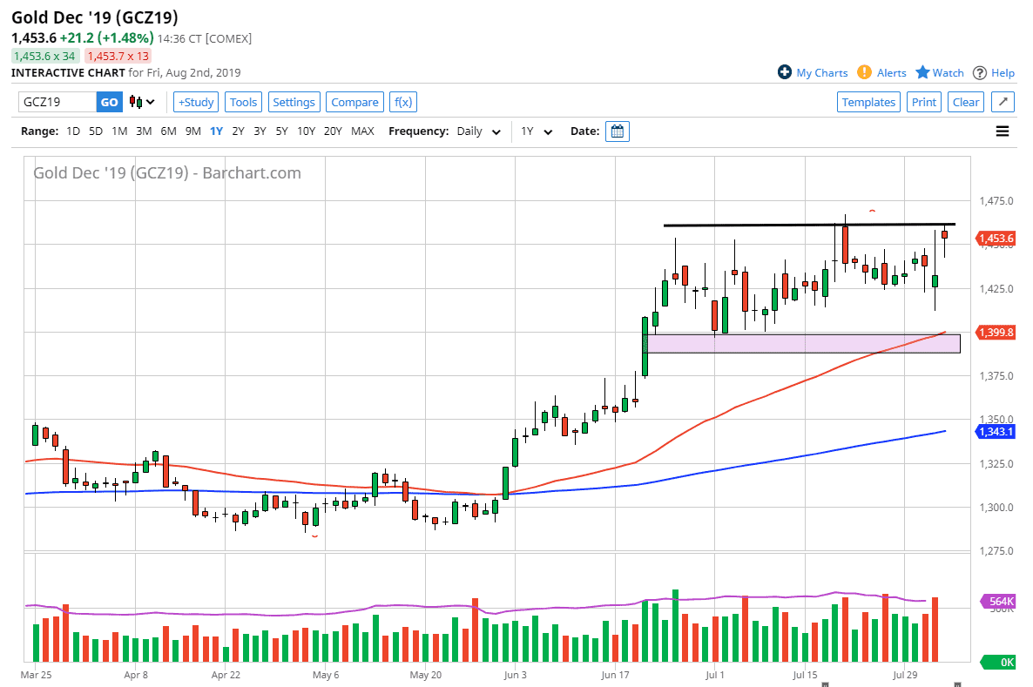Add to Watch list star

(x=922, y=72)
